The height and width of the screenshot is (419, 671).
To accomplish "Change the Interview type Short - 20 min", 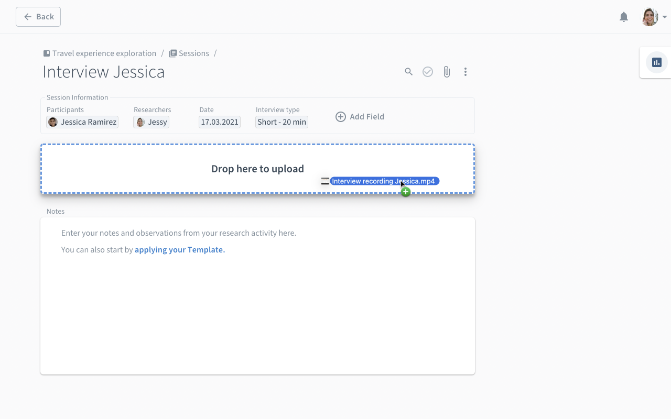I will 282,122.
